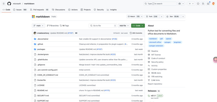Click the Report repository link
The width and height of the screenshot is (217, 102).
point(155,84)
